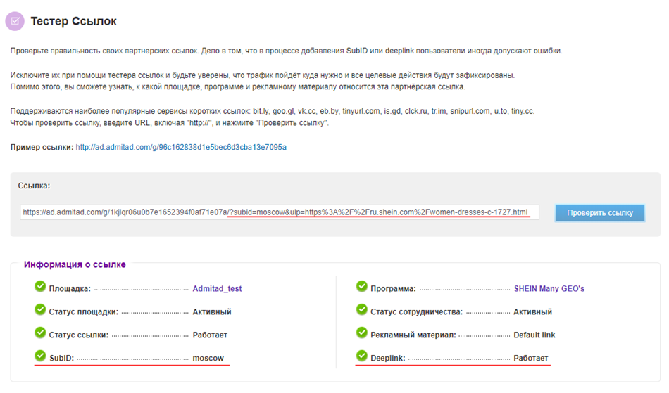The image size is (669, 393).
Task: Click green checkmark next to Рекламный материал
Action: pos(362,333)
